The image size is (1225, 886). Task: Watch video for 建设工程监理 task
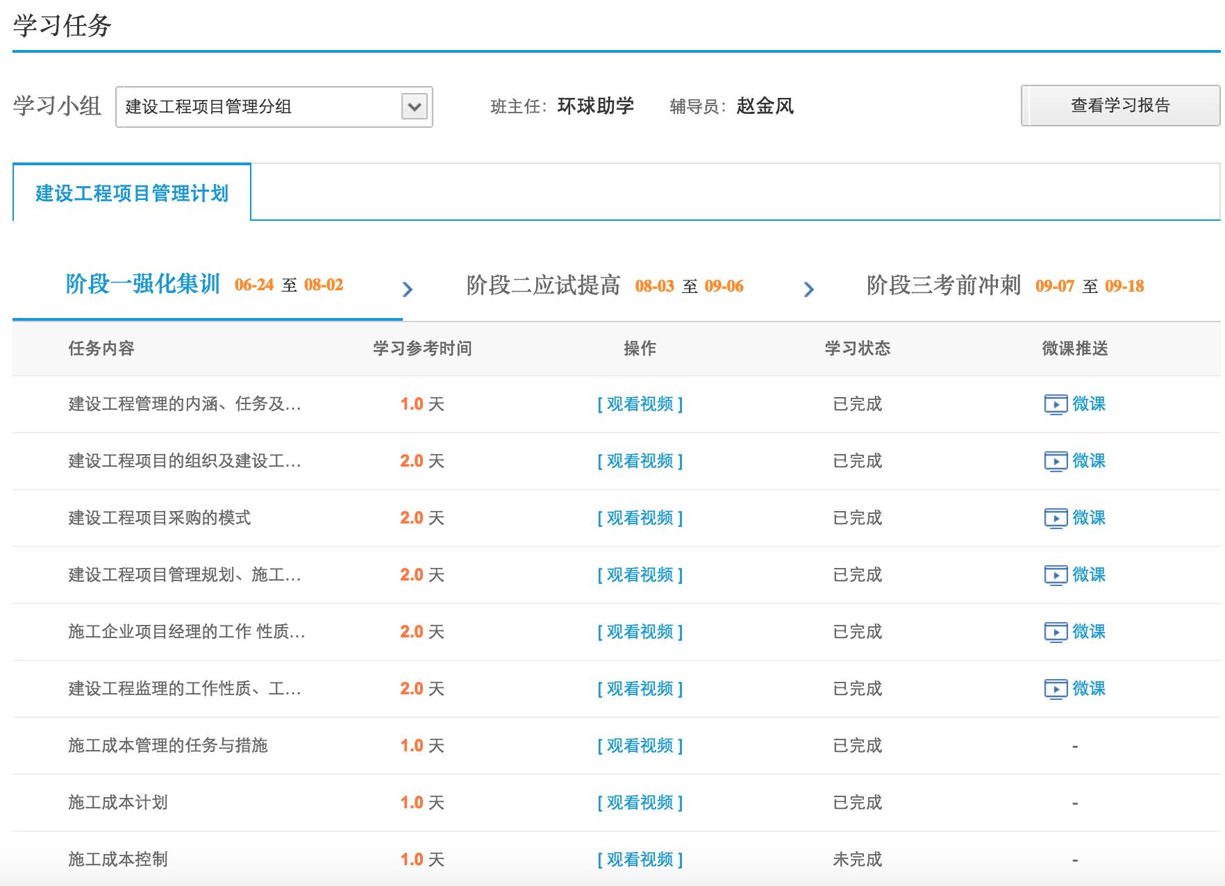click(x=640, y=689)
